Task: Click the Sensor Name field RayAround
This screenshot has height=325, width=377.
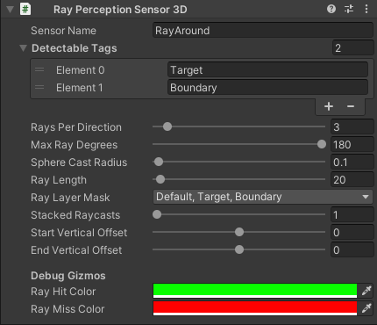Action: click(263, 31)
